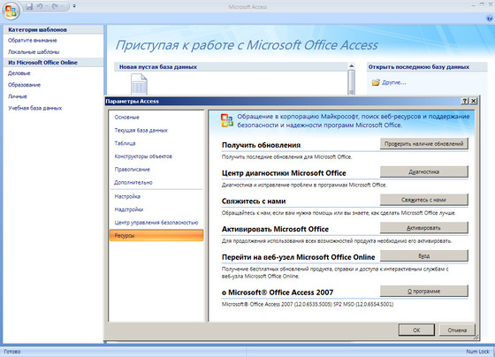Select the Текущая база данных category
The width and height of the screenshot is (495, 357).
coord(156,130)
